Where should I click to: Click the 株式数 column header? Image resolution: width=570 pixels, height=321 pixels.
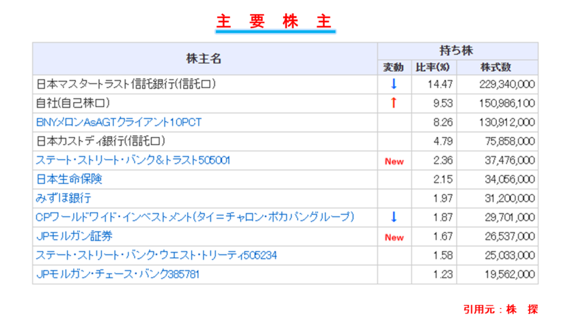coord(496,67)
